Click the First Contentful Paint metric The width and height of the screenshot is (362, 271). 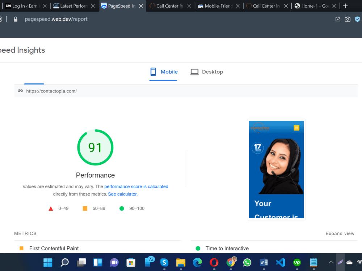point(54,248)
